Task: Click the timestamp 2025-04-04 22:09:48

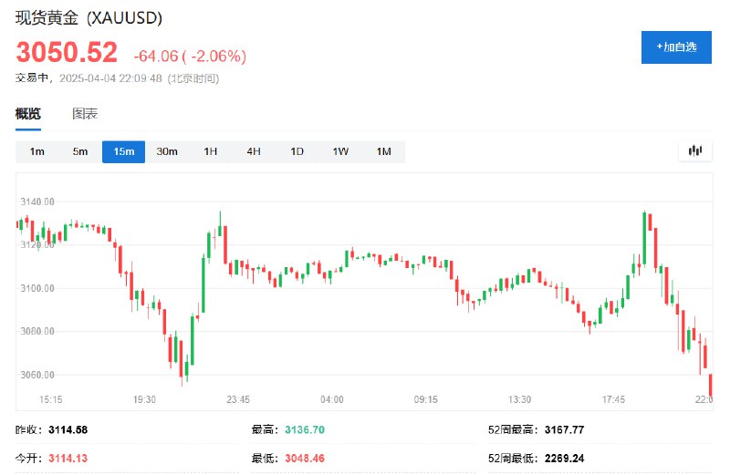Action: [x=110, y=78]
